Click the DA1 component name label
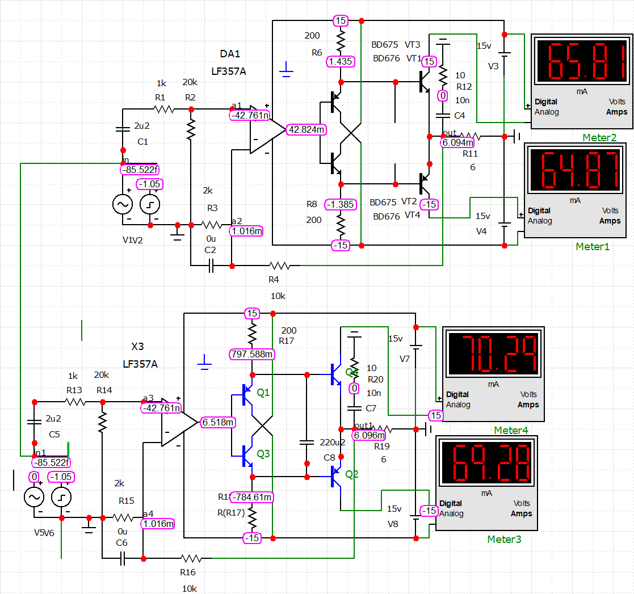The image size is (634, 594). point(230,54)
